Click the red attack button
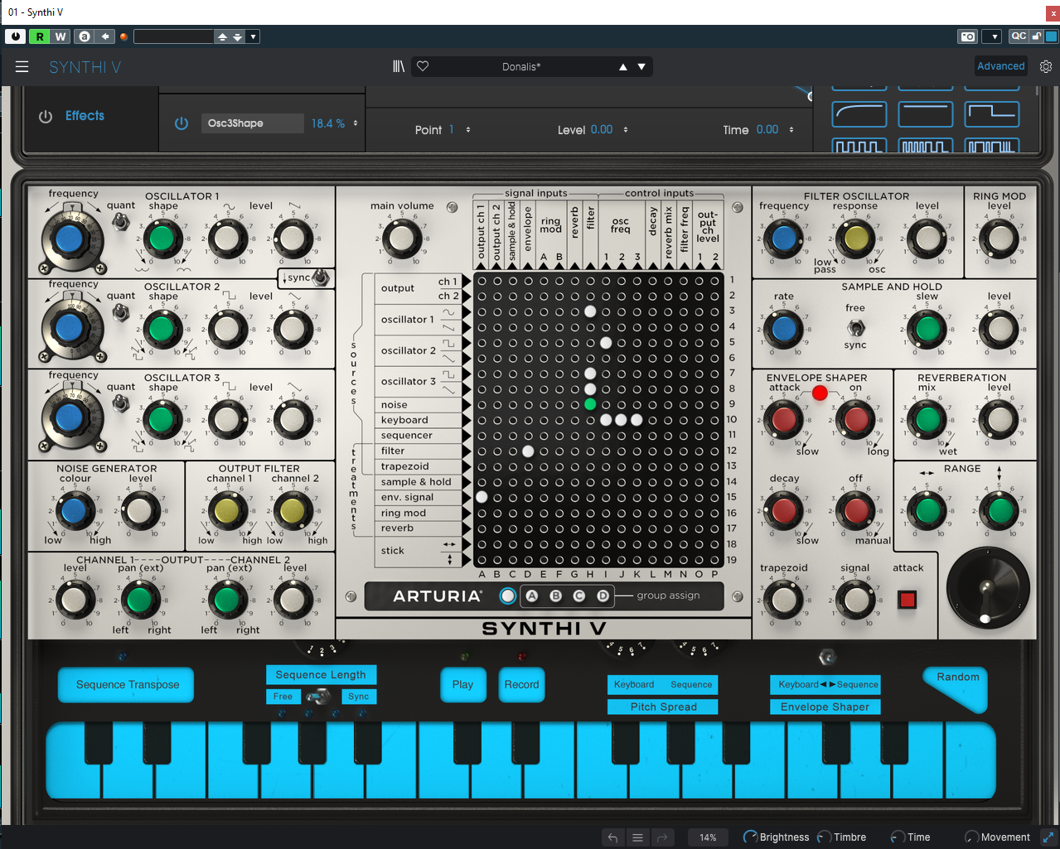Screen dimensions: 1060x849 (x=908, y=599)
